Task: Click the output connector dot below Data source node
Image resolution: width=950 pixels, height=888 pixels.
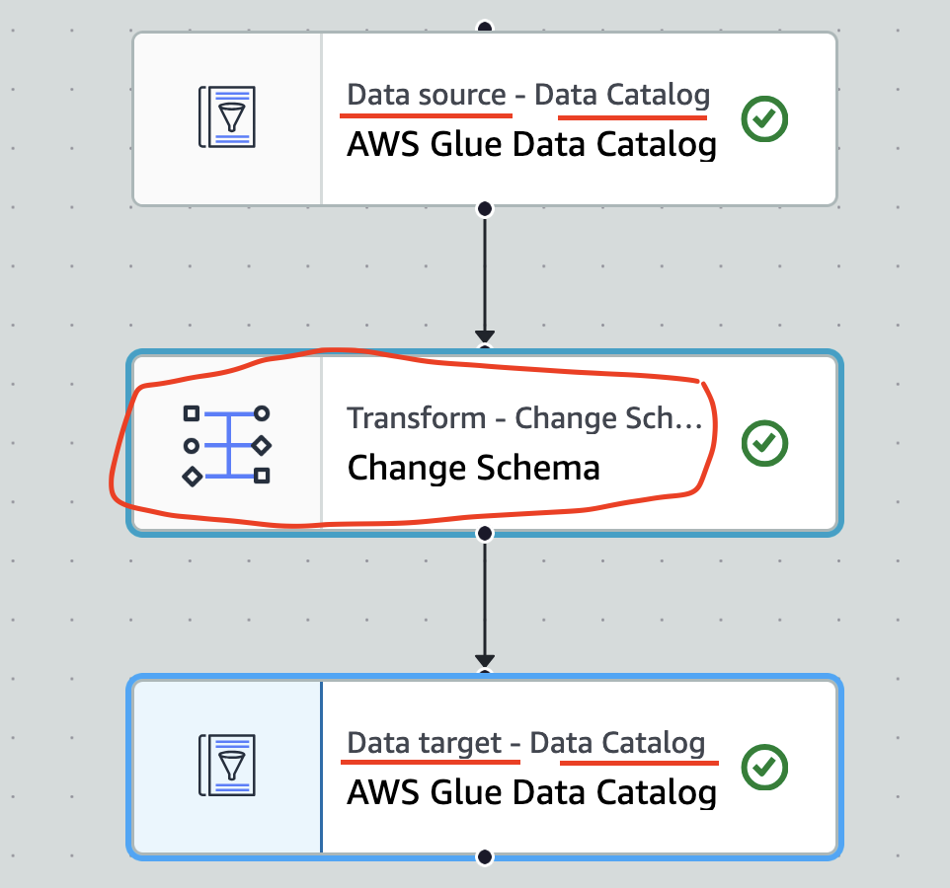Action: tap(484, 208)
